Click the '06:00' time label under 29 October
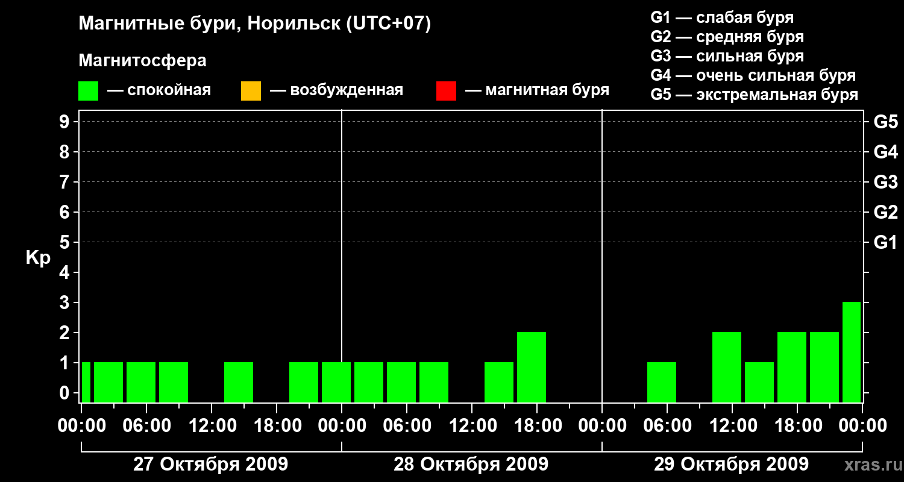The width and height of the screenshot is (904, 482). [667, 426]
